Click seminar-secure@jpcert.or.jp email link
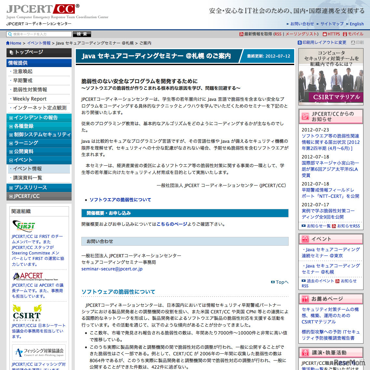 [x=112, y=269]
